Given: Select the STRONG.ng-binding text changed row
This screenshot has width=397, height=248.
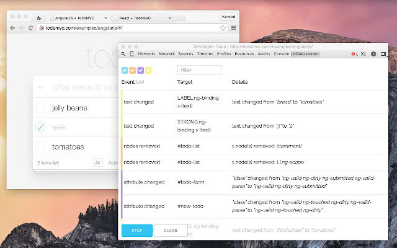Looking at the screenshot, I should tap(254, 126).
